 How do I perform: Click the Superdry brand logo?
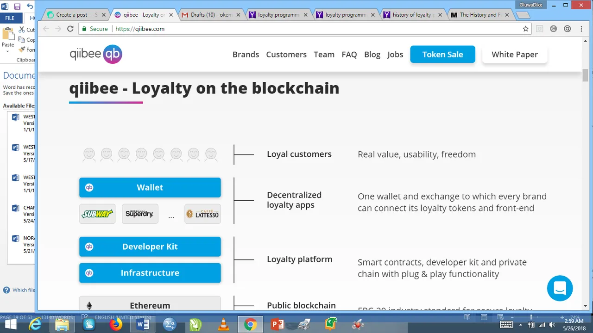pyautogui.click(x=140, y=214)
